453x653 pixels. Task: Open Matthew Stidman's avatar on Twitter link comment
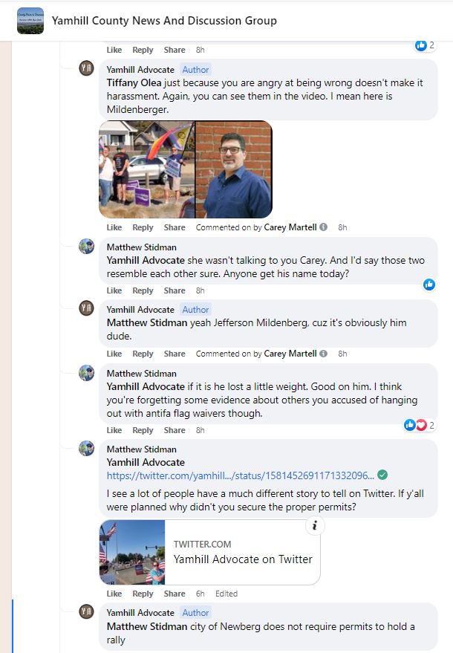tap(87, 449)
